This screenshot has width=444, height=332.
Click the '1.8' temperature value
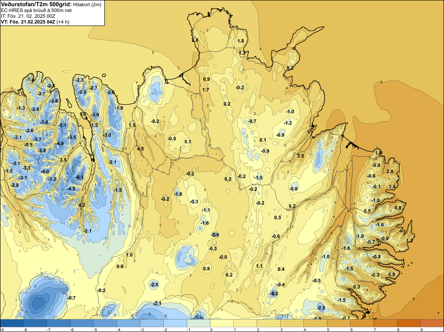[x=378, y=153]
